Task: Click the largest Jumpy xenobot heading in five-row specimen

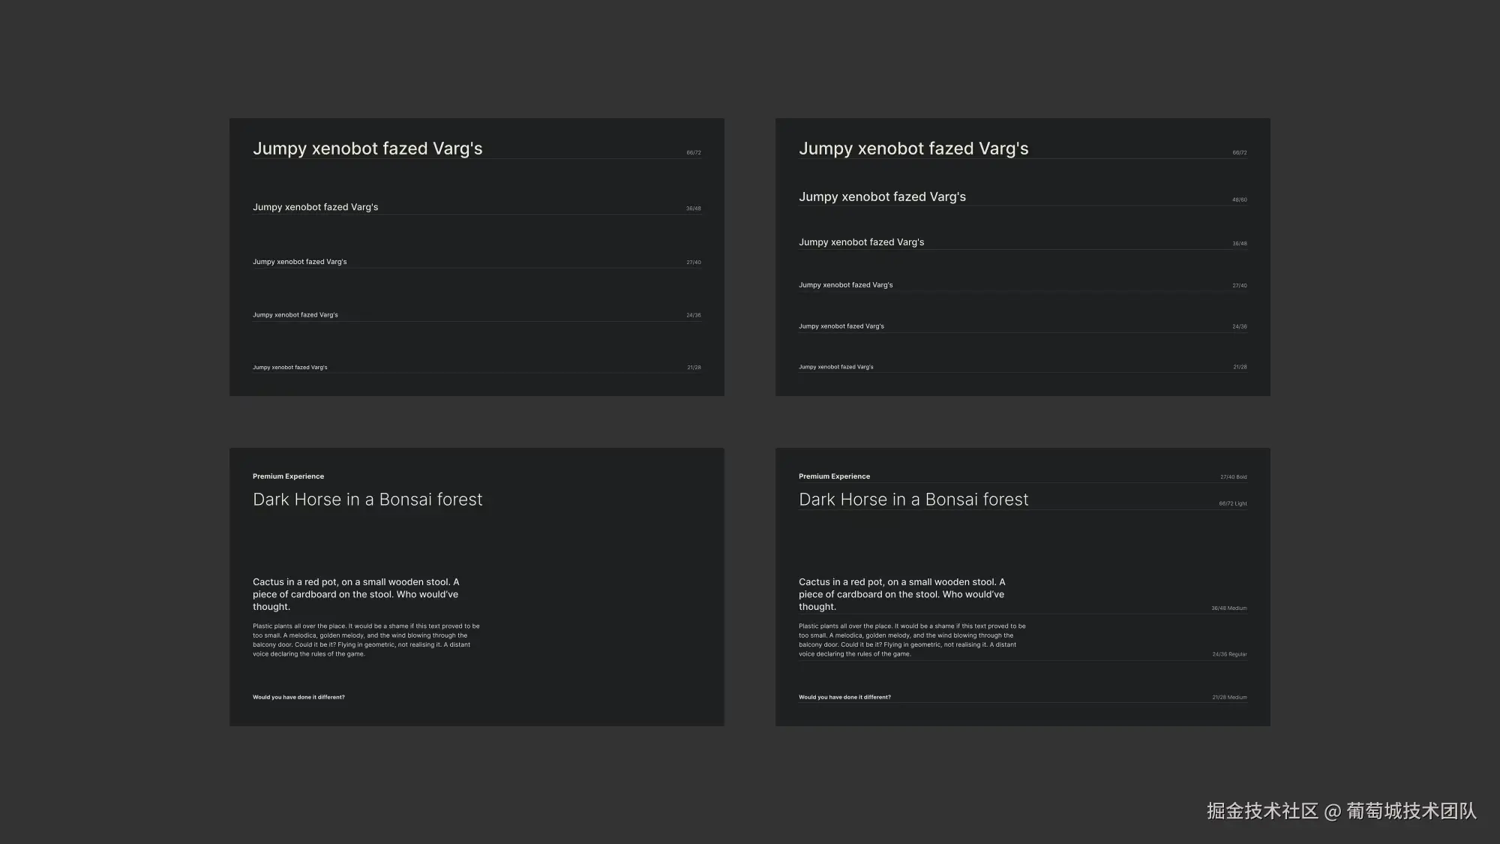Action: 367,149
